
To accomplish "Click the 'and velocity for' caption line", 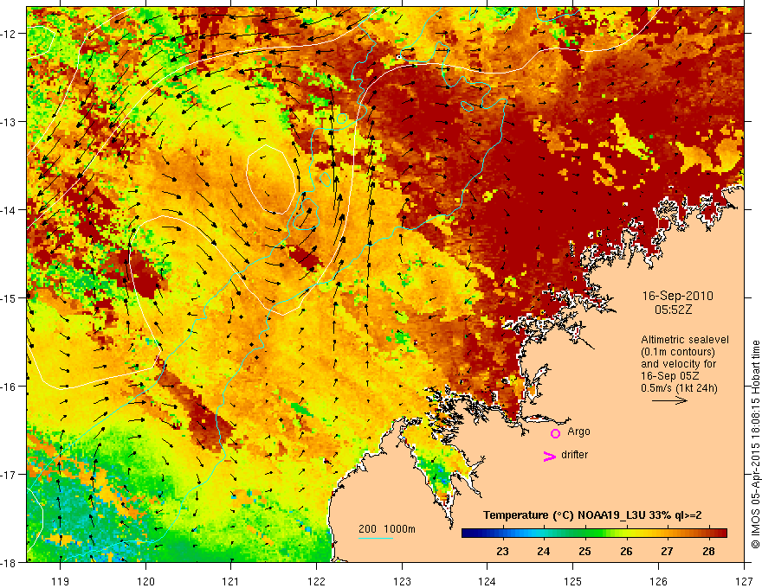I will (x=678, y=364).
